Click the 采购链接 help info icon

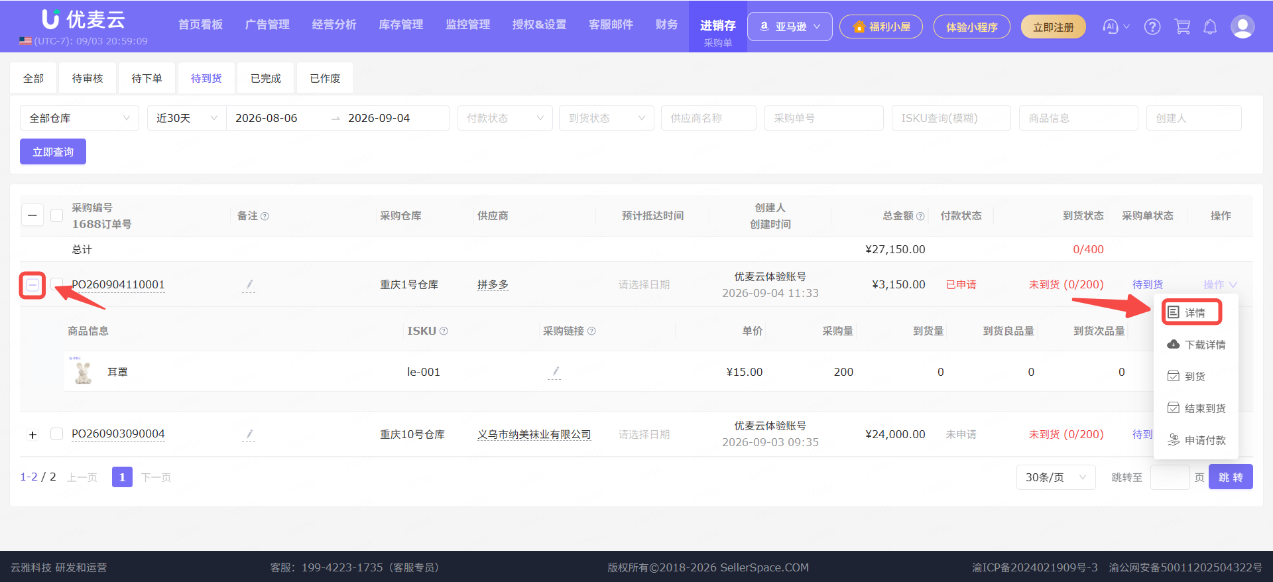591,331
